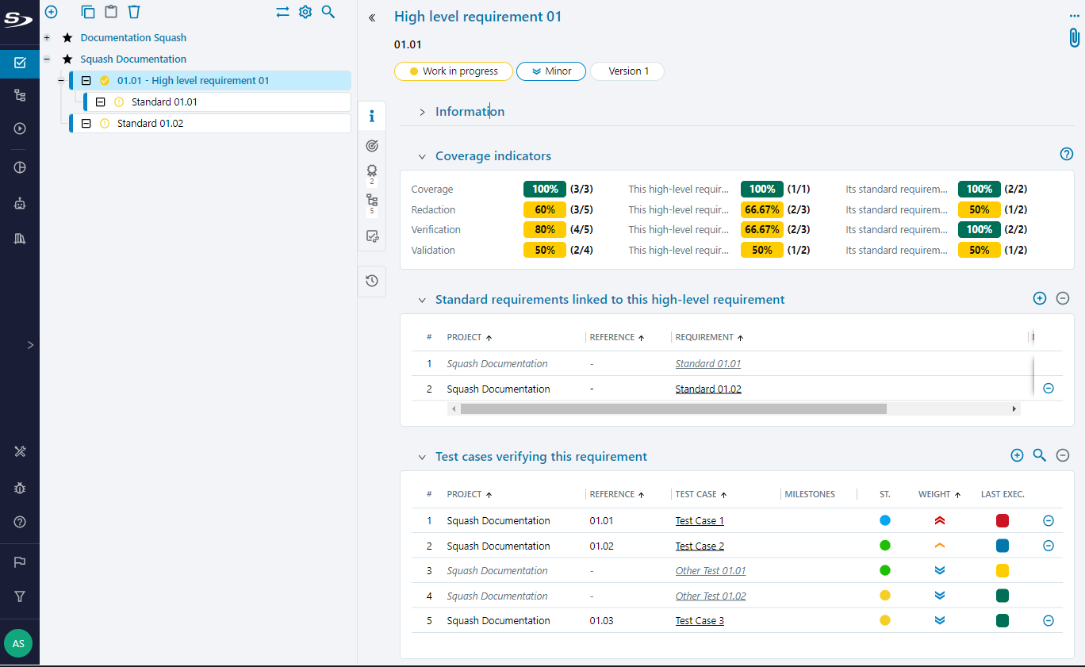Click the horizontal scrollbar in requirements table
The width and height of the screenshot is (1085, 667).
(673, 409)
